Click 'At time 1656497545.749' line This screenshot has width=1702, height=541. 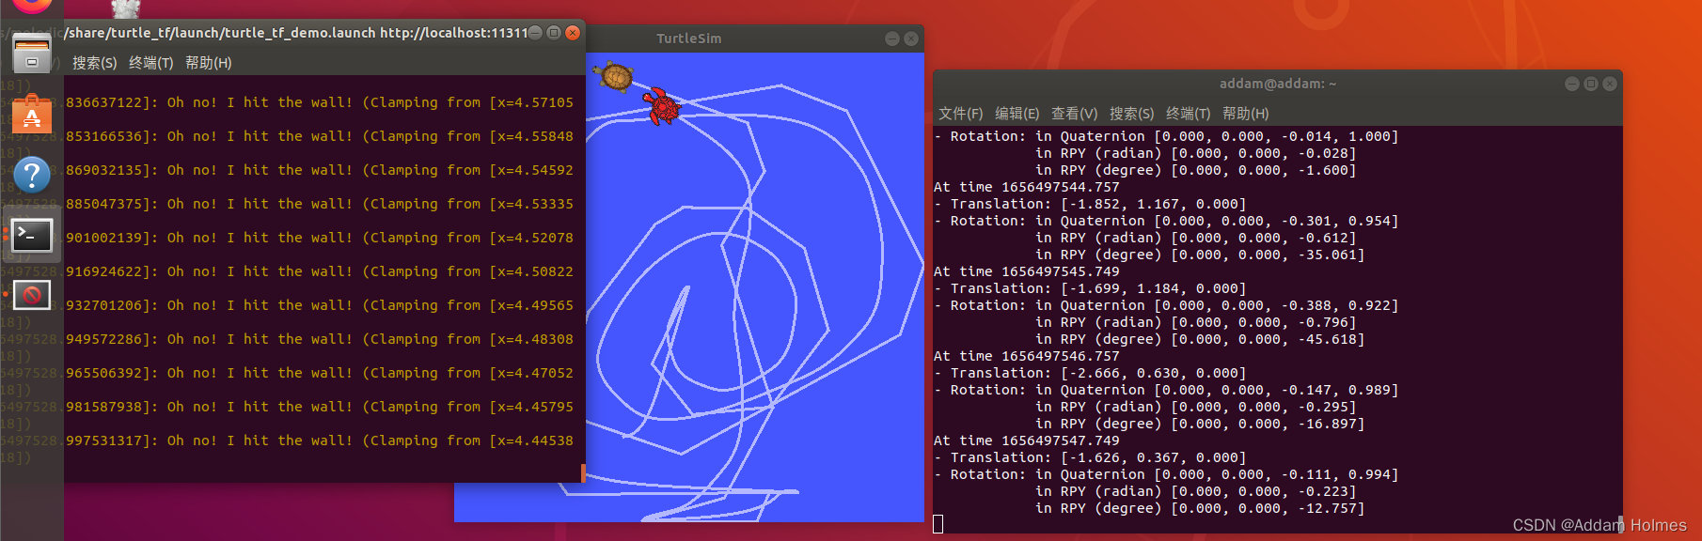(1026, 271)
